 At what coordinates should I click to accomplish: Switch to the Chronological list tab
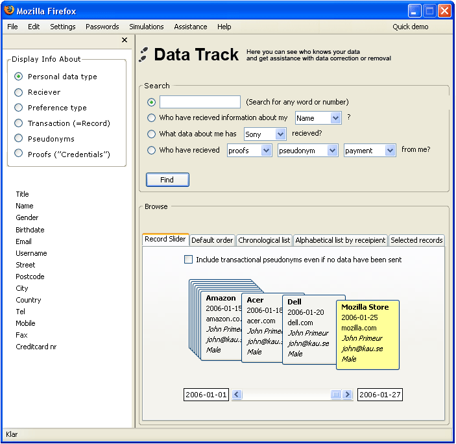tap(264, 240)
